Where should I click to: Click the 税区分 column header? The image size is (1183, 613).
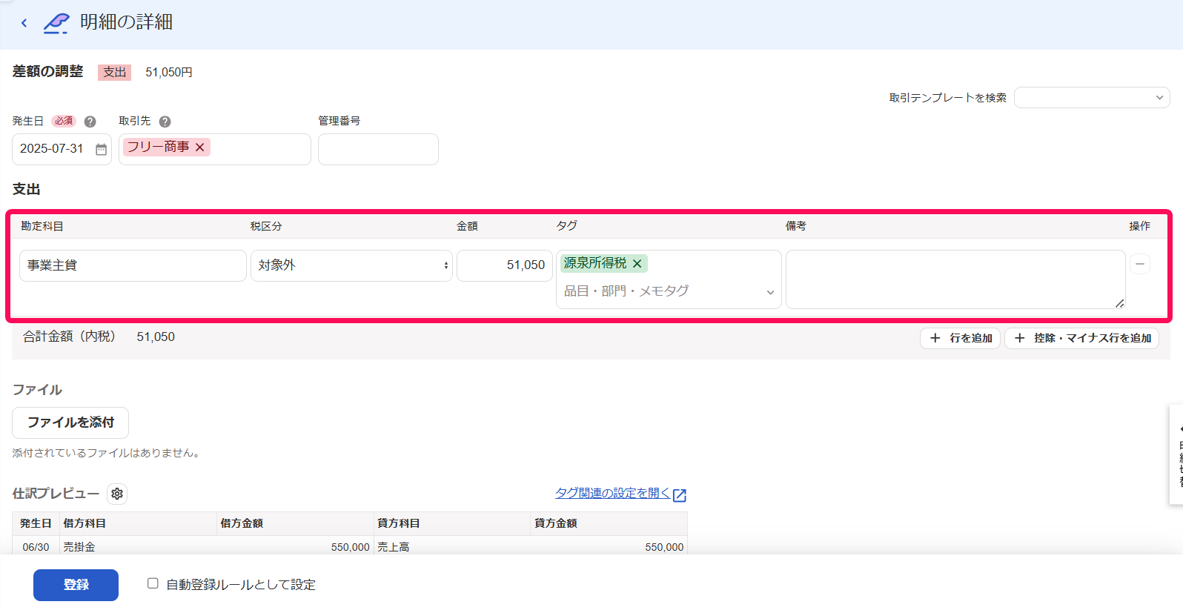pos(266,226)
